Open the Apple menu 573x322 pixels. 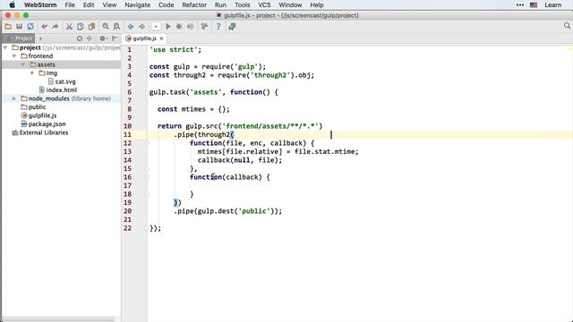[12, 4]
